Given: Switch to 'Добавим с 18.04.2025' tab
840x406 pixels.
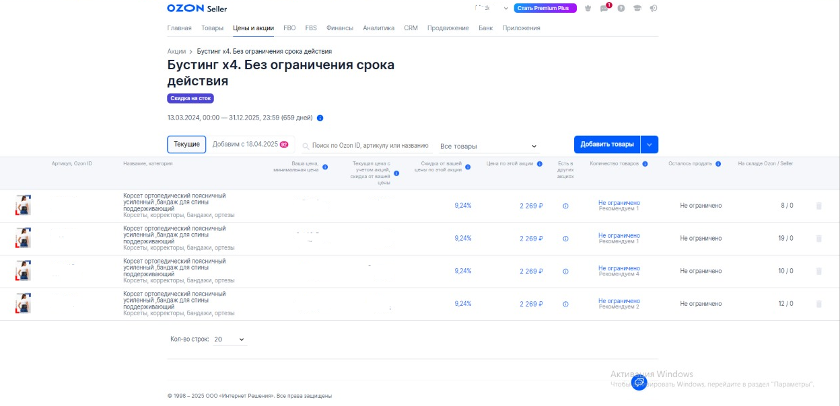Looking at the screenshot, I should pyautogui.click(x=250, y=145).
